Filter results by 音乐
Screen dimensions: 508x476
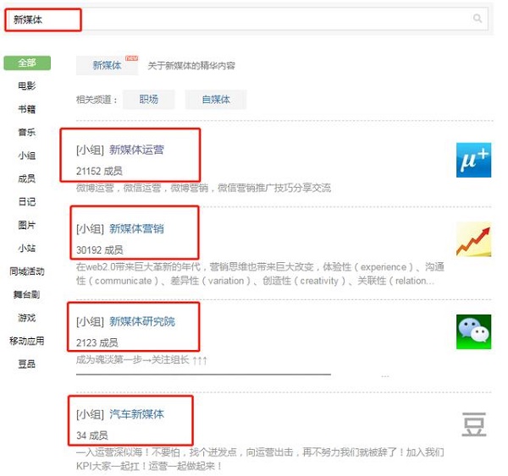tap(27, 132)
